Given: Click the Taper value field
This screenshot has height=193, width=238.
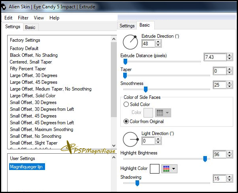Looking at the screenshot, I should pyautogui.click(x=220, y=71).
